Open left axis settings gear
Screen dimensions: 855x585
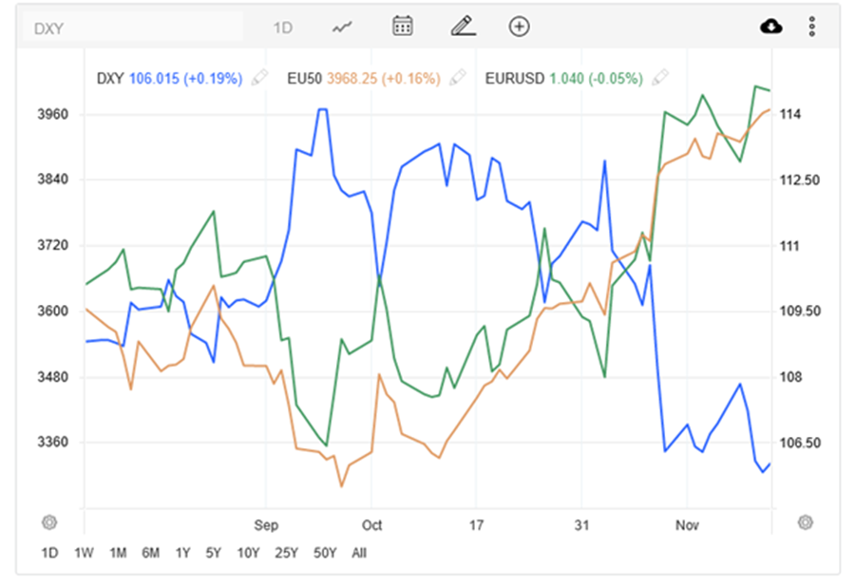[49, 521]
